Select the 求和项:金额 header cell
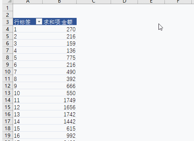Viewport: 194px width, 141px height. [x=59, y=22]
